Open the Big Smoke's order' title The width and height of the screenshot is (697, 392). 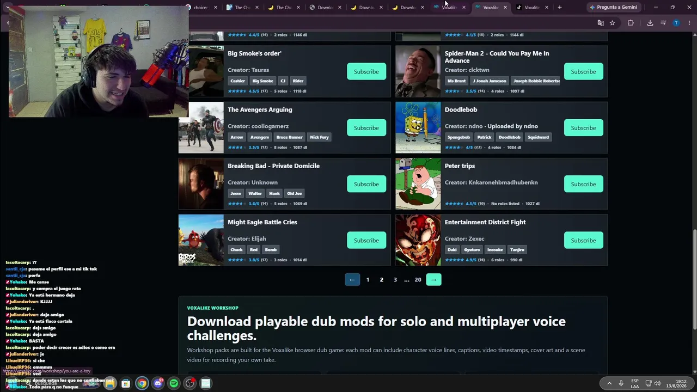point(254,53)
